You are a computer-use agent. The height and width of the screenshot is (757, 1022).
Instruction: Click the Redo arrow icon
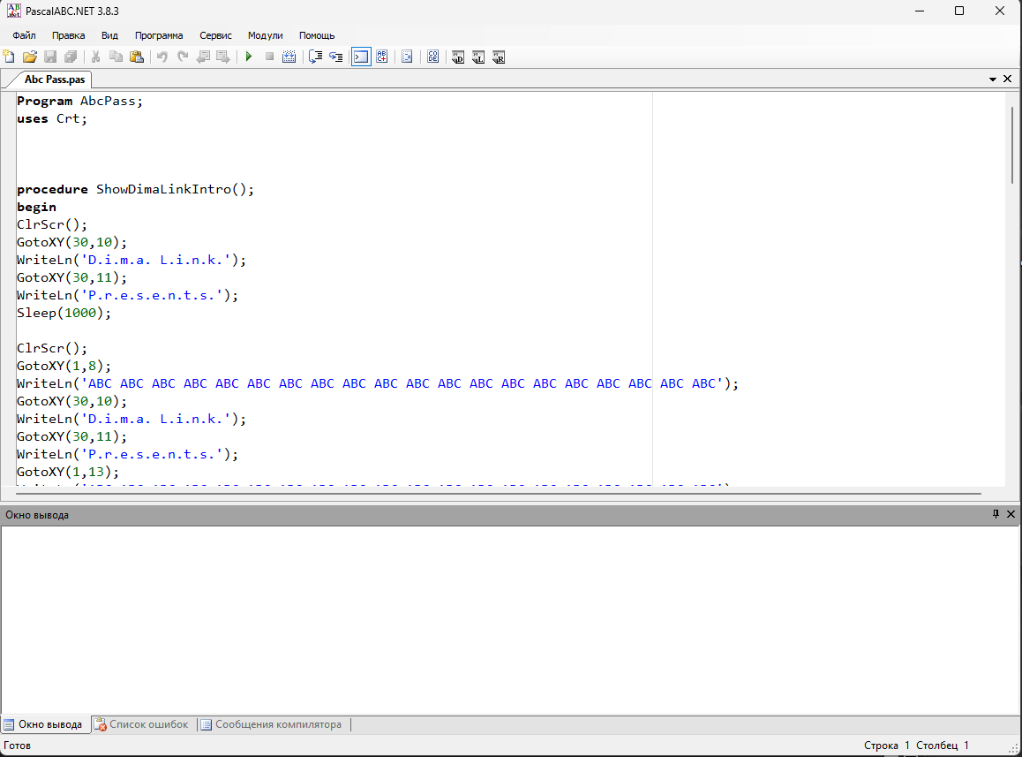click(x=183, y=57)
